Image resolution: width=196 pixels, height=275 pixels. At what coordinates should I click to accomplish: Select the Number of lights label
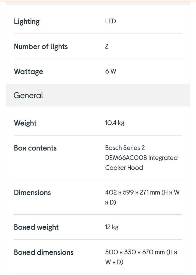pos(41,47)
